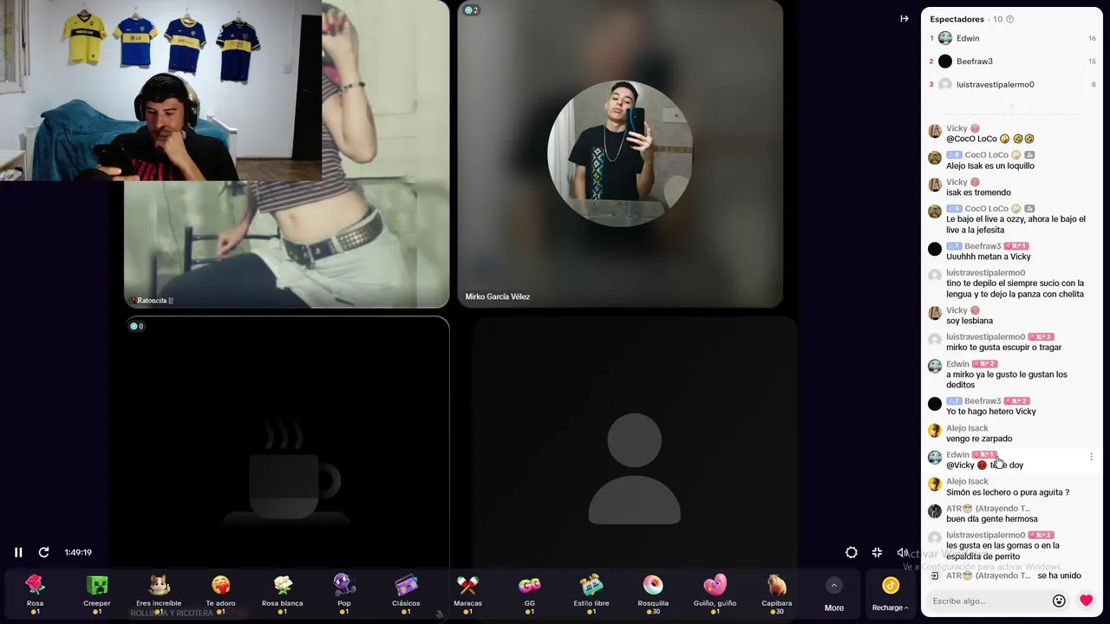This screenshot has height=624, width=1110.
Task: Exit fullscreen mode
Action: point(877,552)
